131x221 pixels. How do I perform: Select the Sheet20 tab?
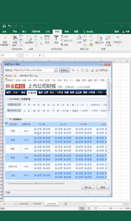(24, 204)
